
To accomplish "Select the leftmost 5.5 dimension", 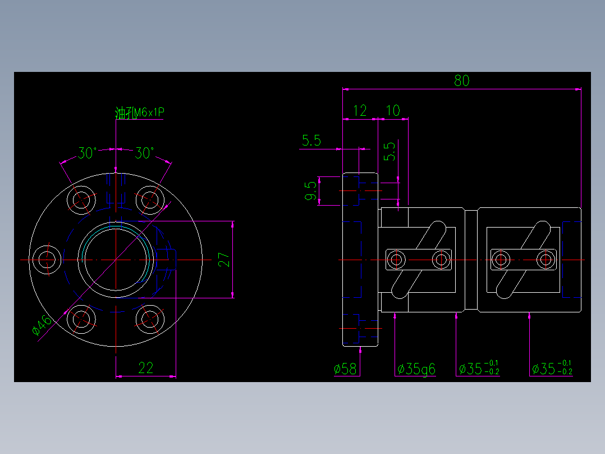I will [x=313, y=142].
